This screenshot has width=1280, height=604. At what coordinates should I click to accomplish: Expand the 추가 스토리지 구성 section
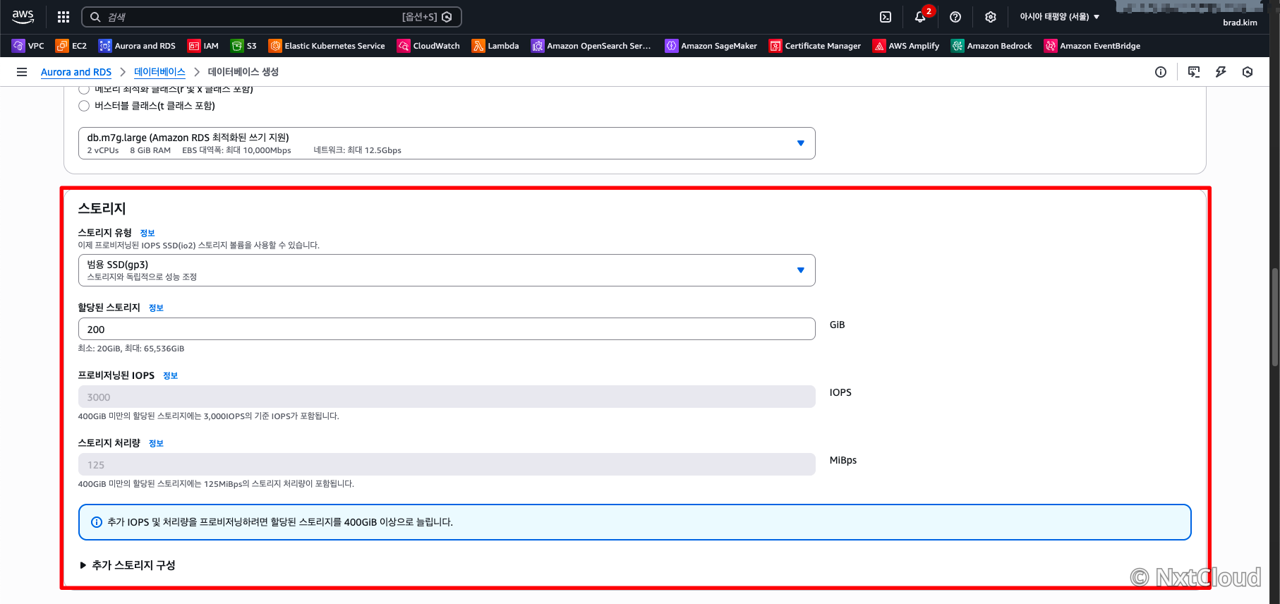tap(128, 565)
